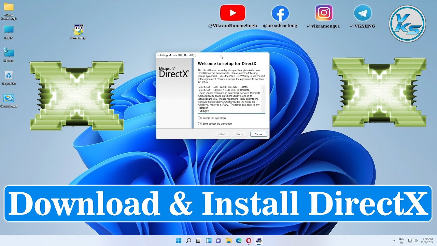Click the volume speaker tray icon
This screenshot has height=246, width=437.
pyautogui.click(x=415, y=241)
